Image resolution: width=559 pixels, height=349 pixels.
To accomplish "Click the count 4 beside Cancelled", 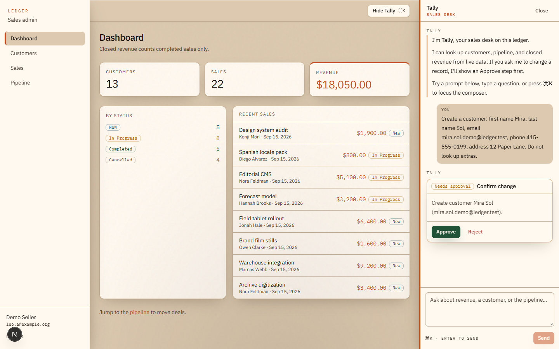I will (x=218, y=160).
